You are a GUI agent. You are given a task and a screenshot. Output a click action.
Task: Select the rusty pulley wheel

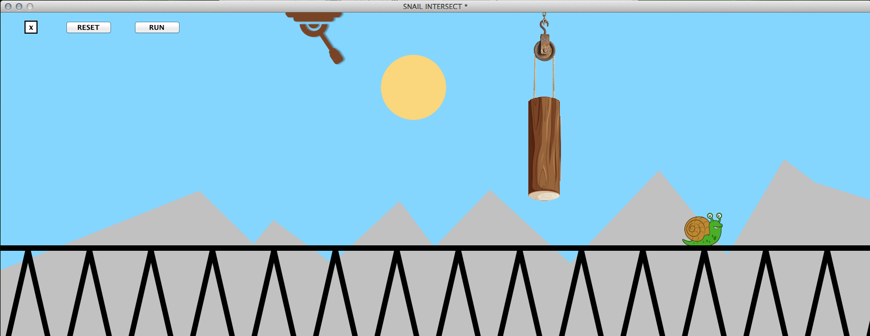pyautogui.click(x=544, y=50)
